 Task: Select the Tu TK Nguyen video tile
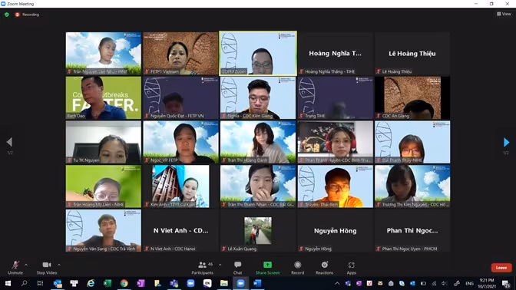pyautogui.click(x=104, y=142)
